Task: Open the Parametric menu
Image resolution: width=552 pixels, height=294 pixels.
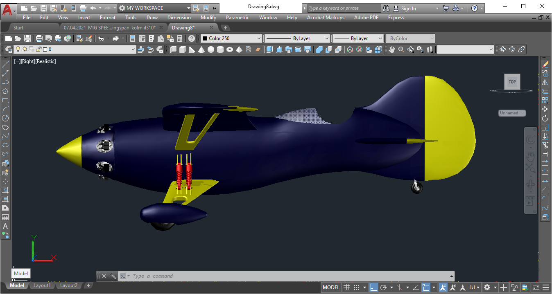Action: coord(238,18)
